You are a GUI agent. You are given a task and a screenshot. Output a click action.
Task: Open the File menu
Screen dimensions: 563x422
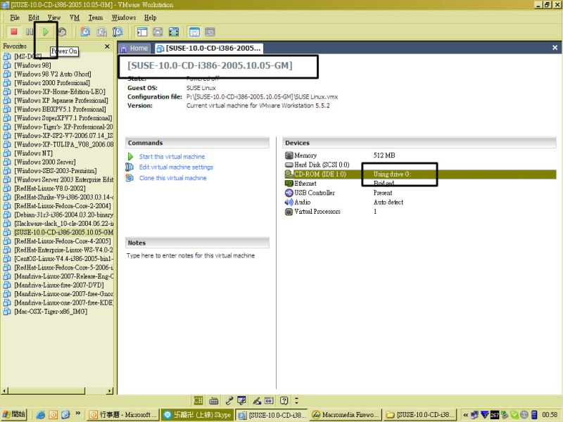tap(15, 17)
